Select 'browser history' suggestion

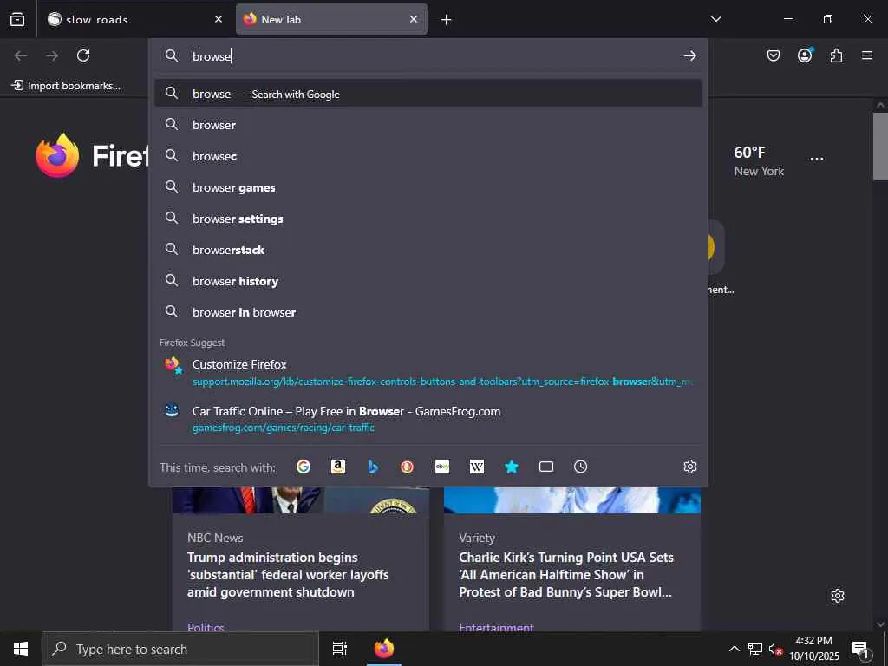(x=428, y=280)
